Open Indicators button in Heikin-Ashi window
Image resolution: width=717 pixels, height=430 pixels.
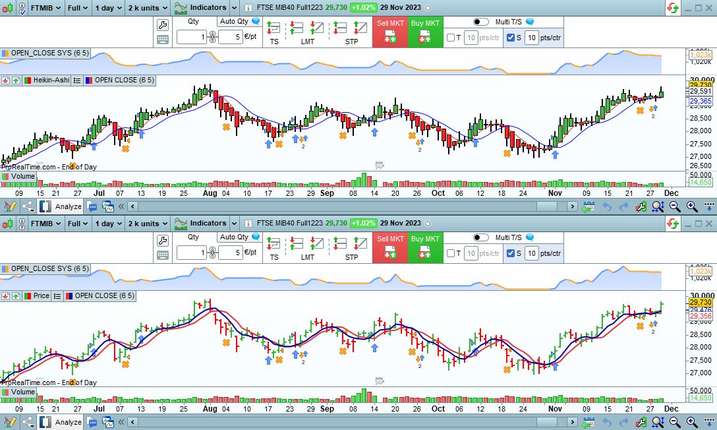click(x=200, y=8)
